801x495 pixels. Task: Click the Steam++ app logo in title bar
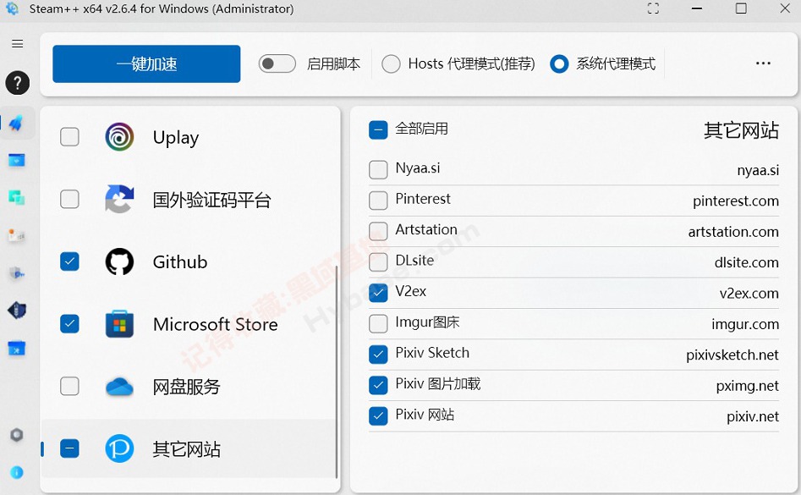click(x=11, y=8)
